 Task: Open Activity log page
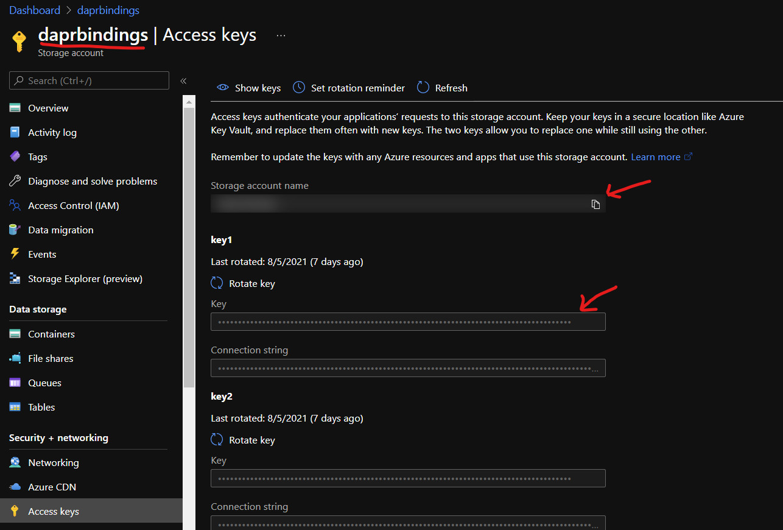pos(52,132)
